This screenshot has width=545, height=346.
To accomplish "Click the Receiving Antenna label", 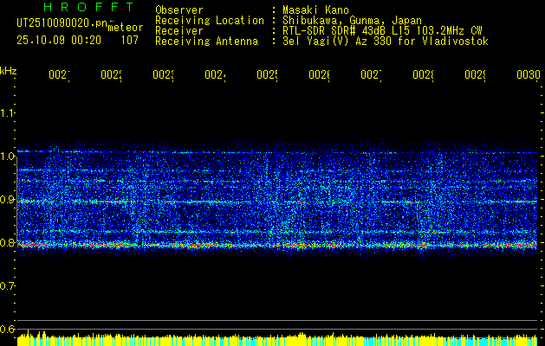I will click(x=206, y=41).
